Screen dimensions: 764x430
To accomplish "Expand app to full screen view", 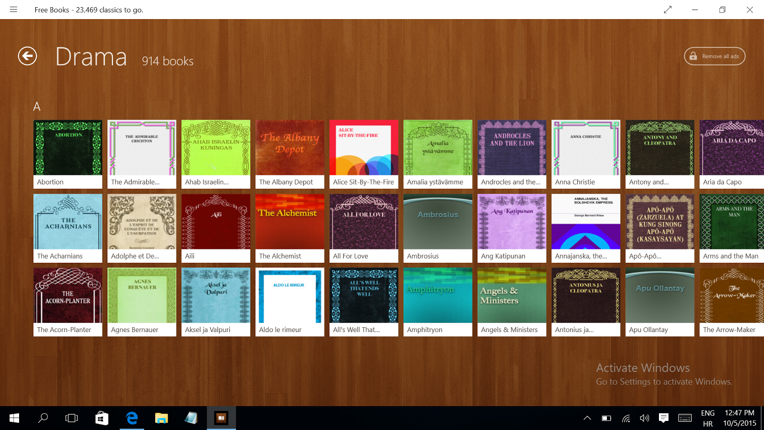I will pos(668,10).
